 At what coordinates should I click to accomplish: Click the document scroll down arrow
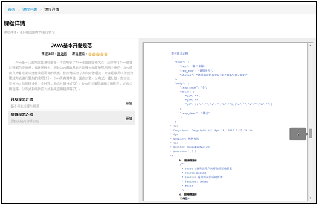click(x=310, y=198)
